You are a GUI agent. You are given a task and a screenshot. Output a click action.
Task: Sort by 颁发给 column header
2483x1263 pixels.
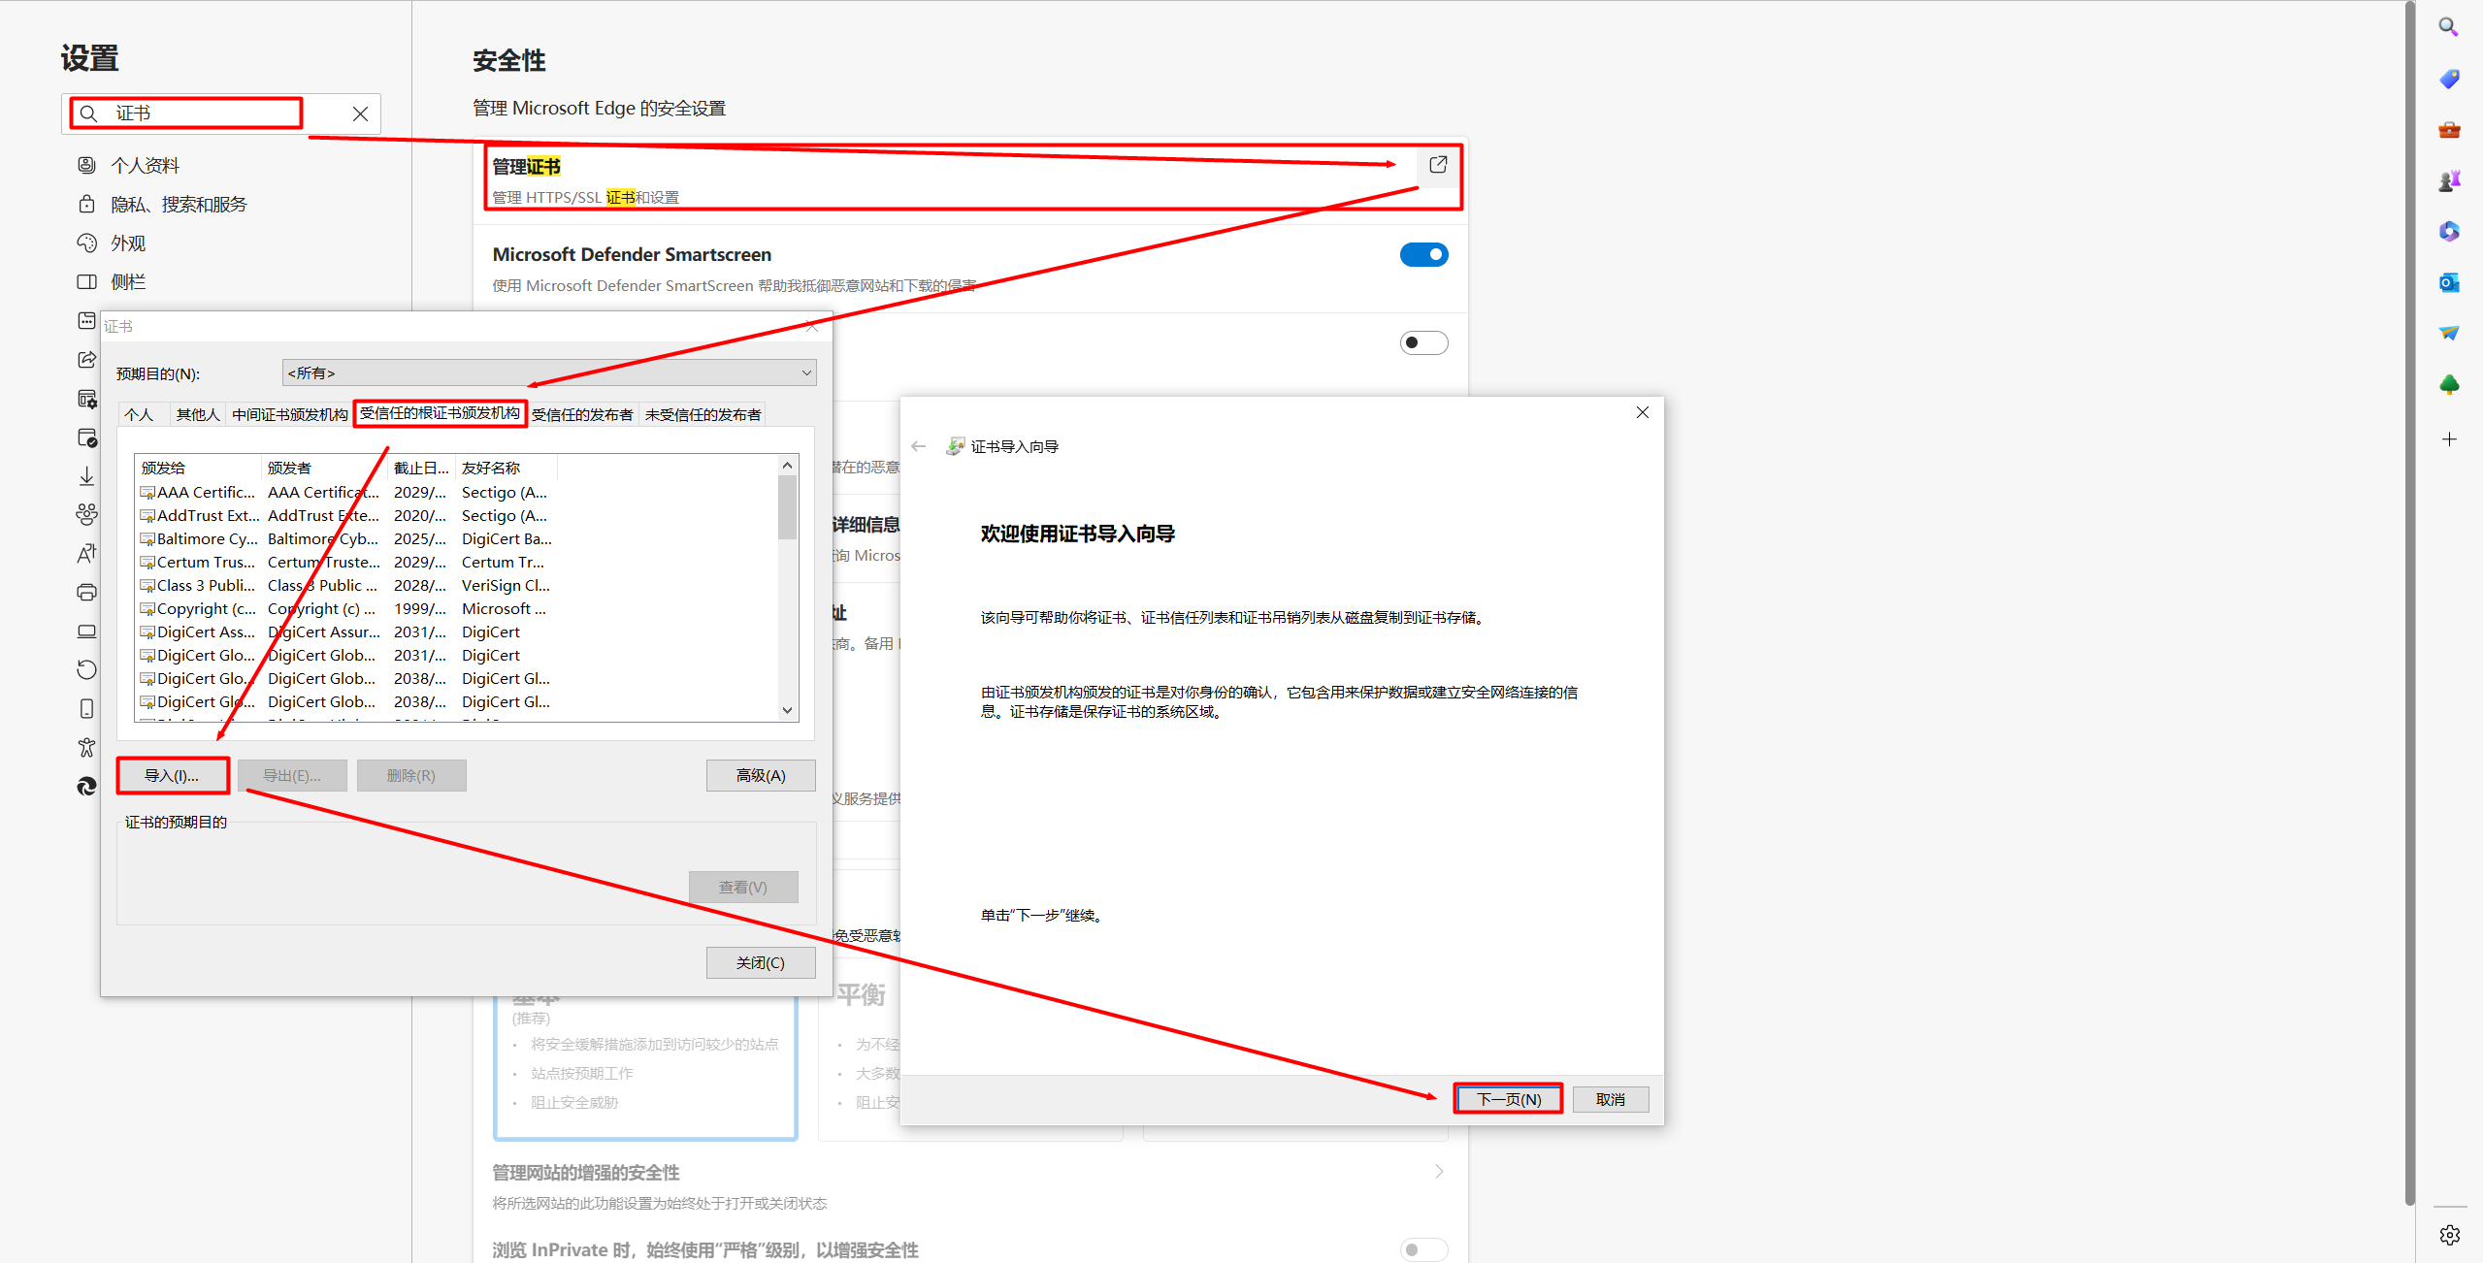[x=199, y=468]
